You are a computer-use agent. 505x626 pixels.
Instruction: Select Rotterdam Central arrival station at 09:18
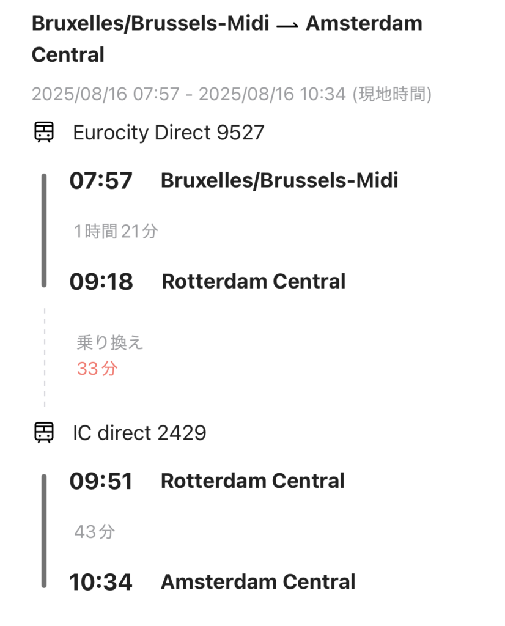coord(253,281)
